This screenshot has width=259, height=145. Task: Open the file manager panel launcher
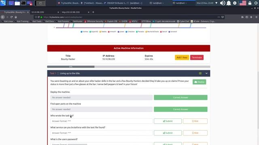pos(17,3)
